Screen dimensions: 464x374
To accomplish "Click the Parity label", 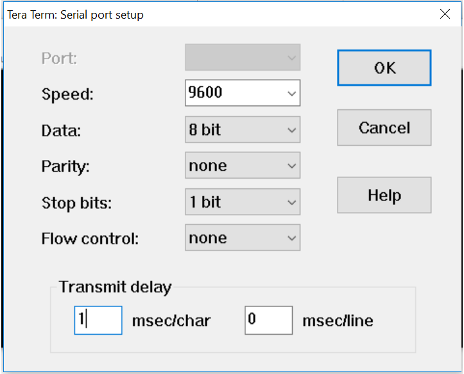I will pos(65,166).
